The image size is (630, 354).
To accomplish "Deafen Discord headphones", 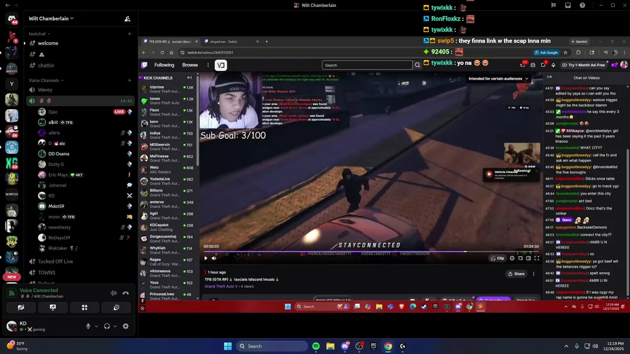I will [107, 326].
